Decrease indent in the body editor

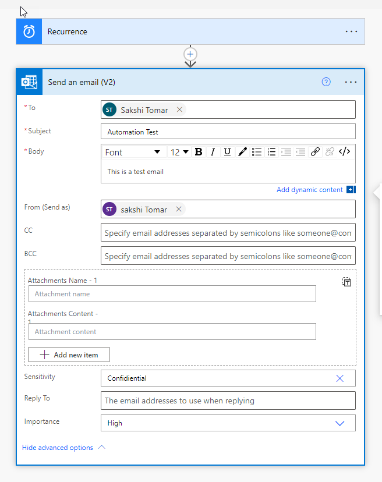(x=300, y=152)
